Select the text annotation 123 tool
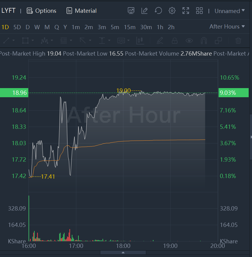 click(x=121, y=41)
